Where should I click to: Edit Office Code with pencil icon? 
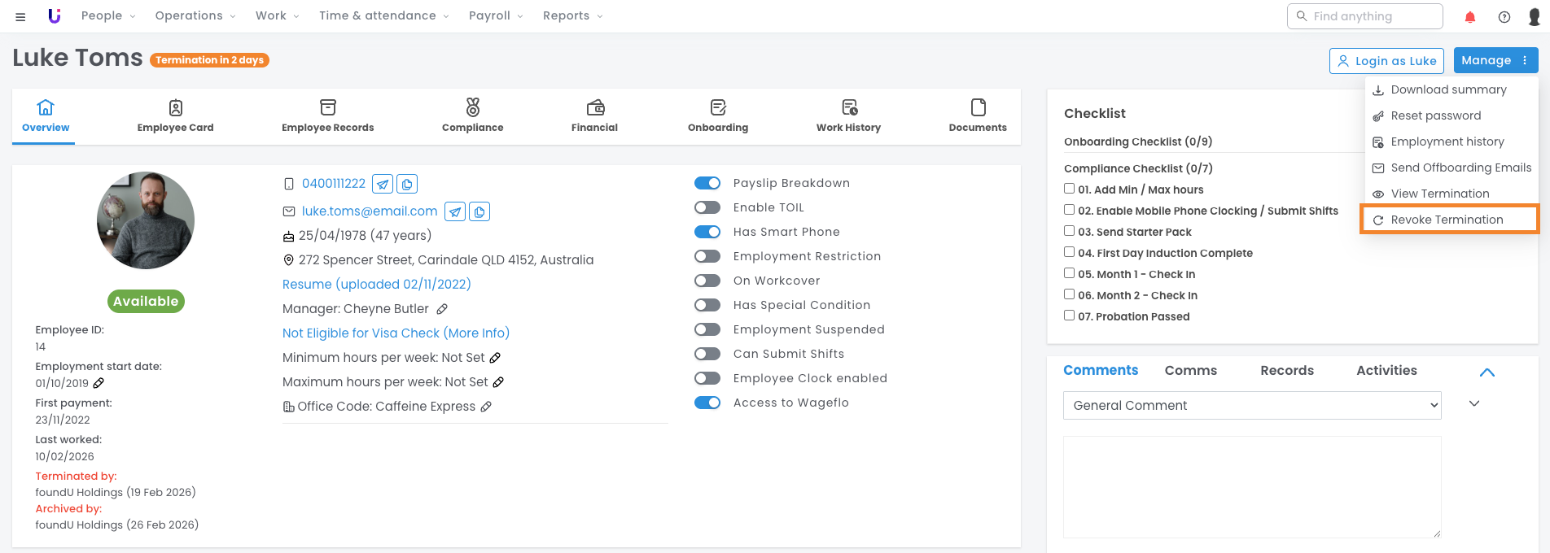pos(486,407)
